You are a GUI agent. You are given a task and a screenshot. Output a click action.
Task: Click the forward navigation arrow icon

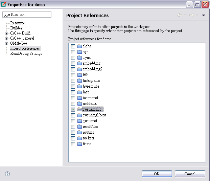pyautogui.click(x=191, y=15)
